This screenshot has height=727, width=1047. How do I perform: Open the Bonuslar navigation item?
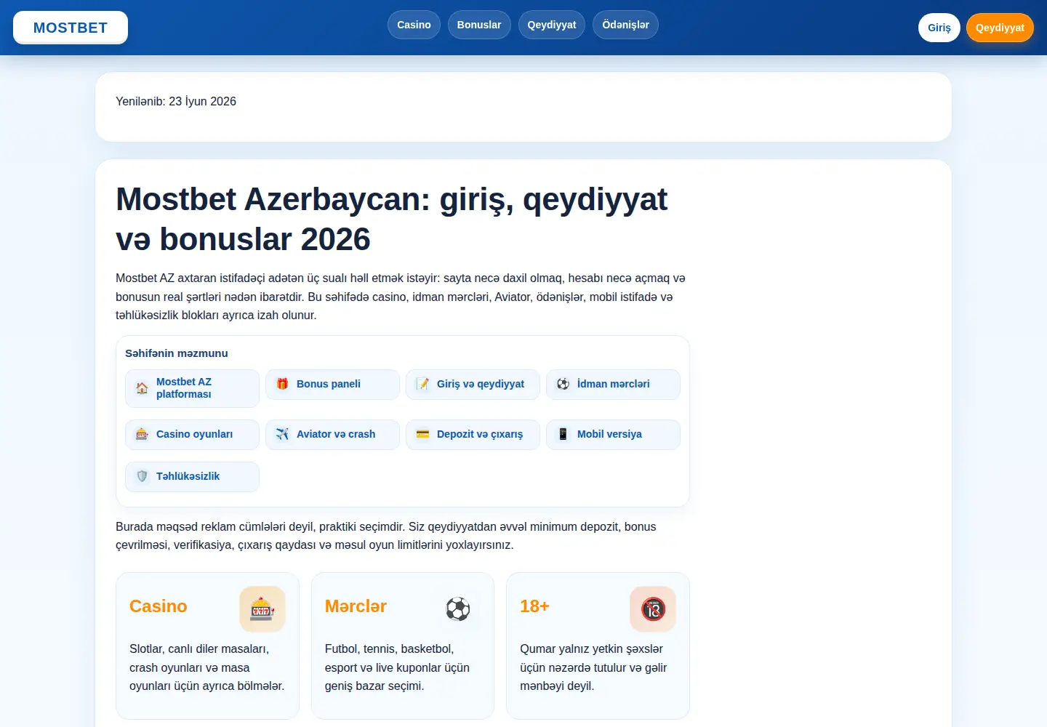pos(479,25)
